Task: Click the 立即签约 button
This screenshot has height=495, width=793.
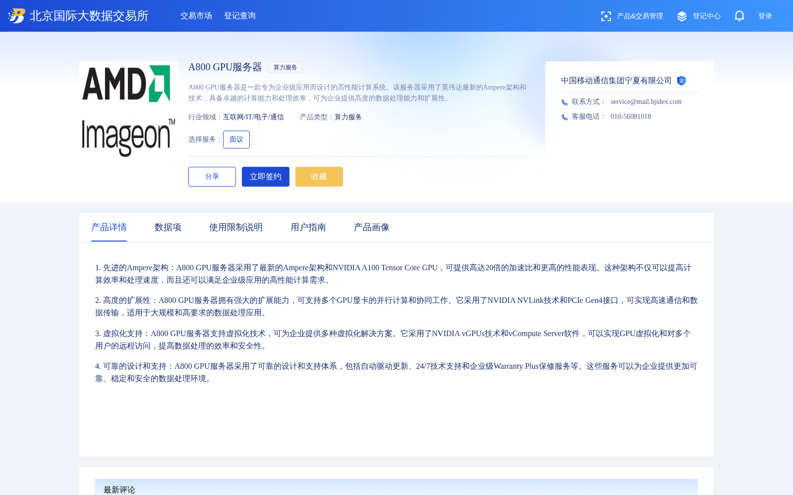Action: pyautogui.click(x=266, y=177)
